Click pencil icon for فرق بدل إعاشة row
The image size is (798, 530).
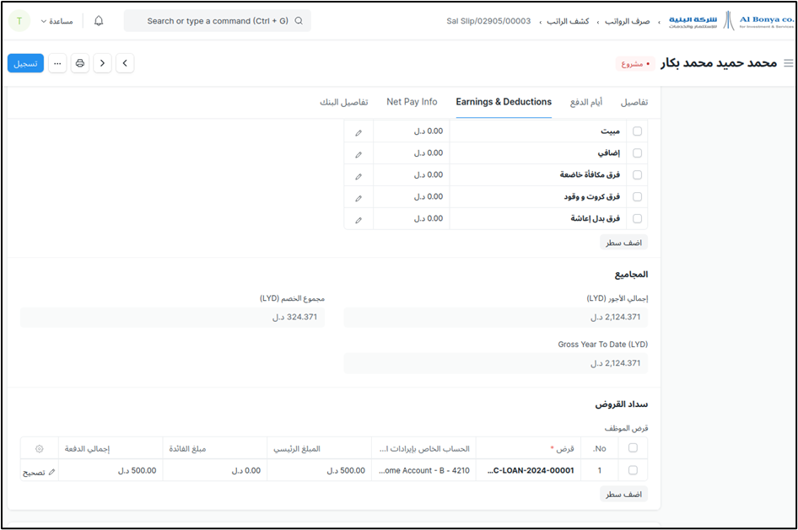click(359, 219)
